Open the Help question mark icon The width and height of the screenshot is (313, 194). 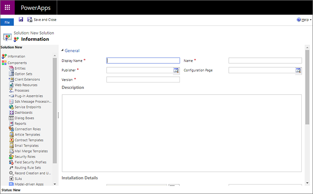[299, 20]
